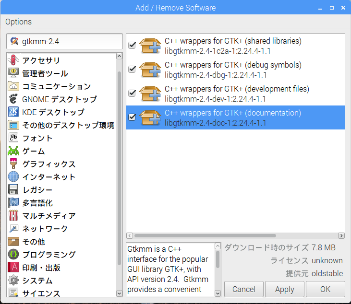Click the ゲーム category icon
Viewport: 351px width, 304px height.
pos(13,151)
